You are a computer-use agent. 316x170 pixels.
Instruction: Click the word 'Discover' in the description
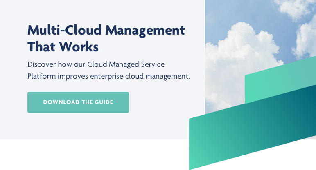pos(42,64)
